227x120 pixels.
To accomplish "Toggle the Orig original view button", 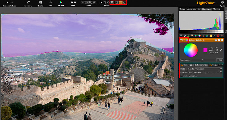I will [51, 2].
